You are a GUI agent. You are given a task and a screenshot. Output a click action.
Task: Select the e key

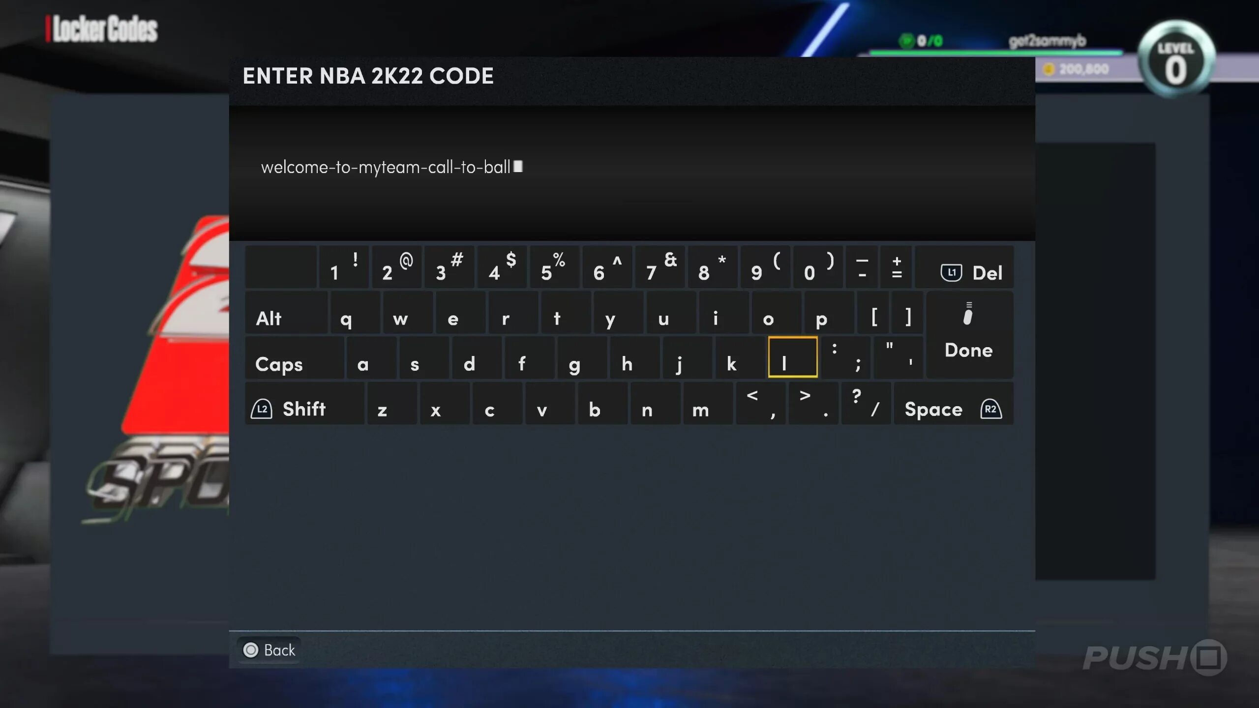coord(461,313)
